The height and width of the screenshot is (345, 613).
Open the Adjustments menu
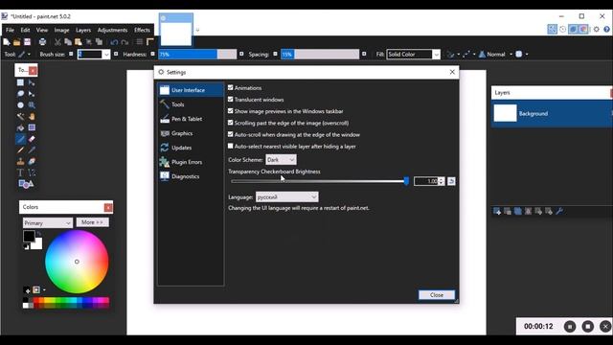(x=112, y=30)
